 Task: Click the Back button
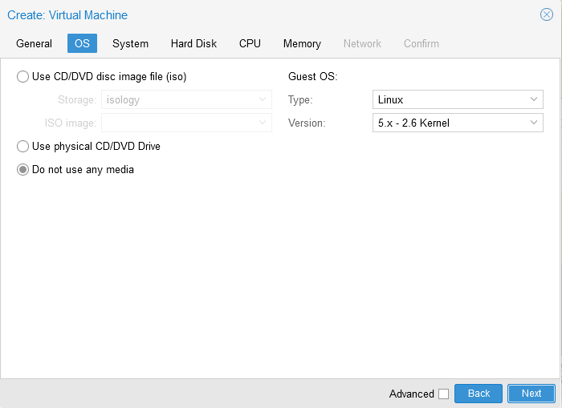click(x=479, y=394)
